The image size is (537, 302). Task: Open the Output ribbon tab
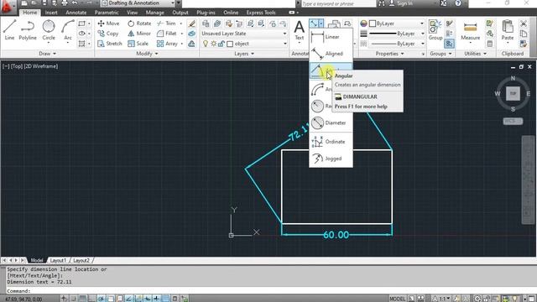click(x=180, y=13)
